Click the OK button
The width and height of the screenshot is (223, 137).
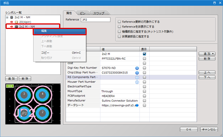188,130
